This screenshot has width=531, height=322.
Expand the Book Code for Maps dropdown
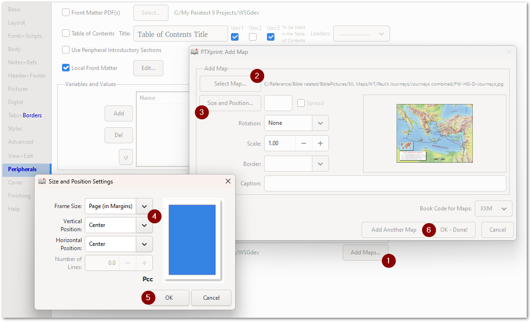[504, 209]
